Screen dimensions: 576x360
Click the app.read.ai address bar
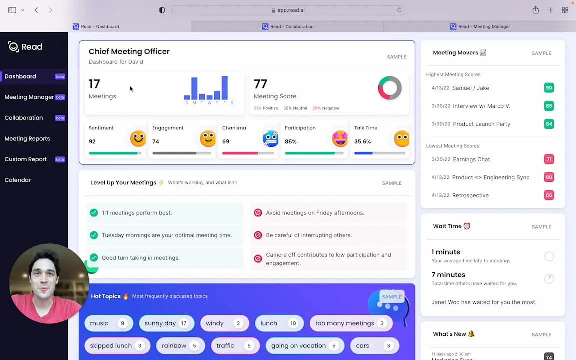(x=288, y=10)
